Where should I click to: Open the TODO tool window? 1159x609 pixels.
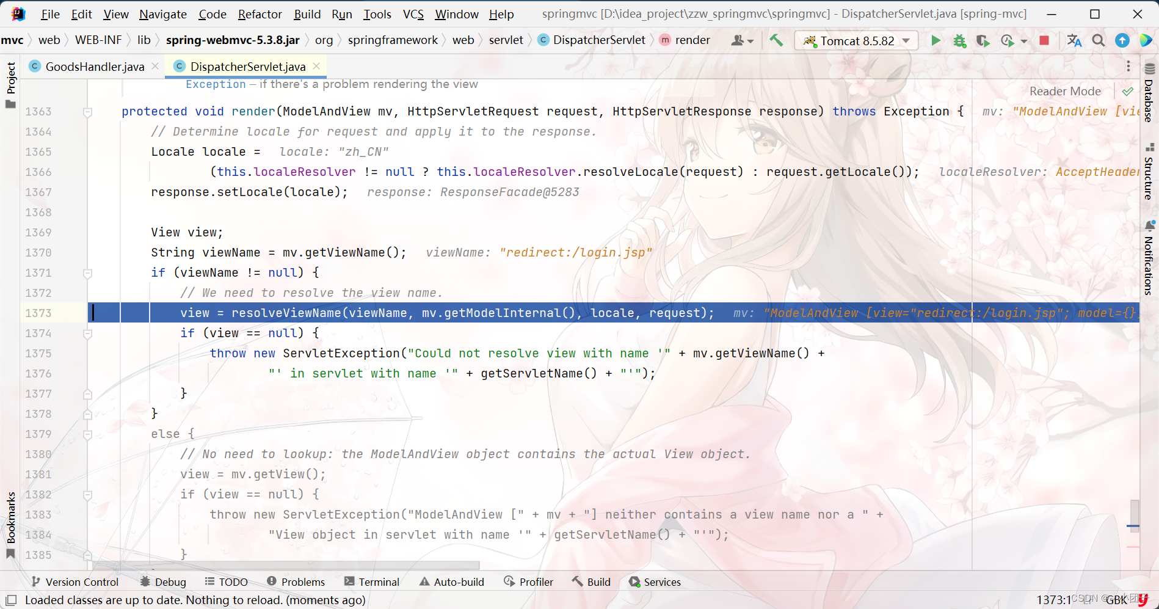[227, 582]
